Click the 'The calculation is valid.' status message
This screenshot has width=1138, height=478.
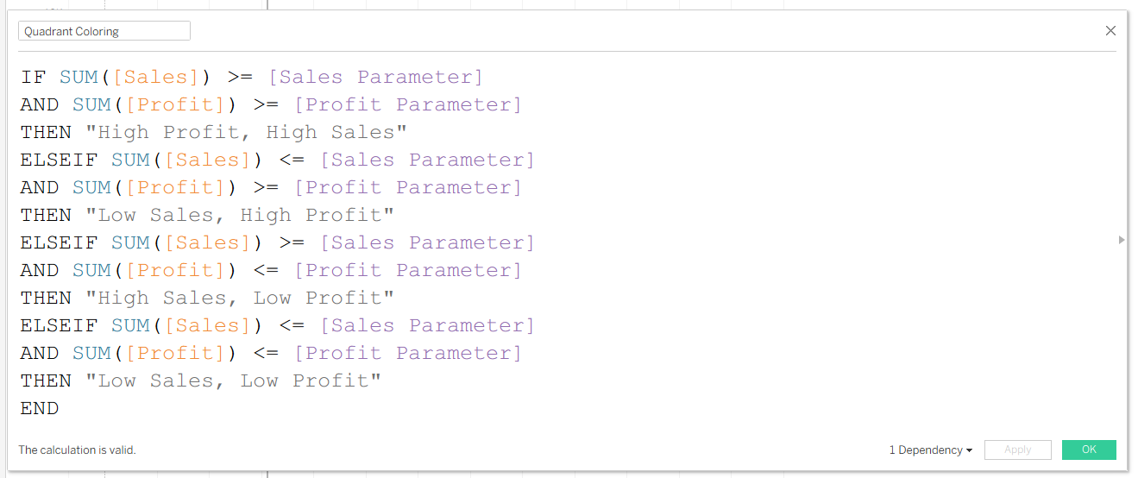tap(78, 450)
